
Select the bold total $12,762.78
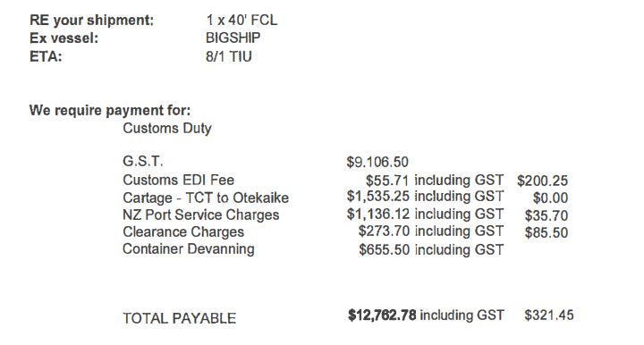tap(382, 316)
